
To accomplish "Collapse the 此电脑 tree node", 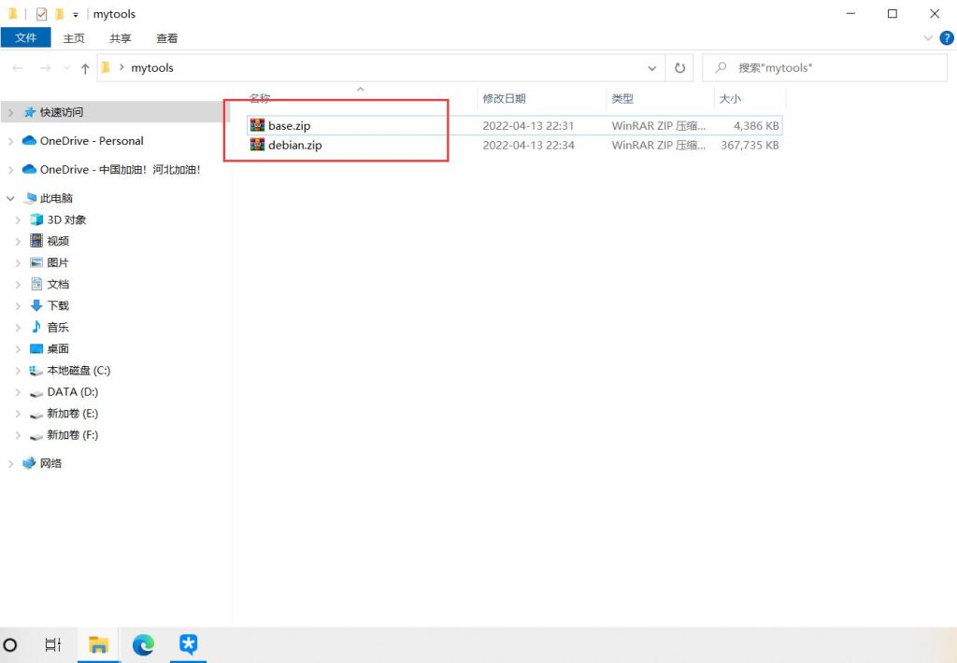I will [x=10, y=198].
